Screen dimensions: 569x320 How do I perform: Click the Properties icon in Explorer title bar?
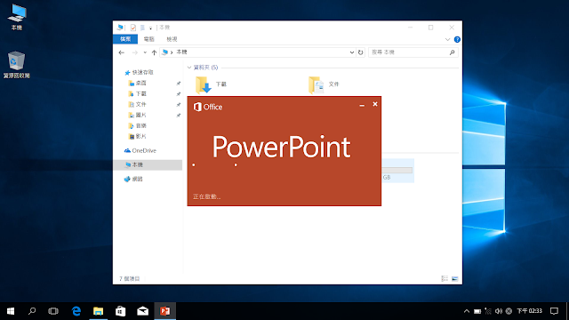point(133,28)
